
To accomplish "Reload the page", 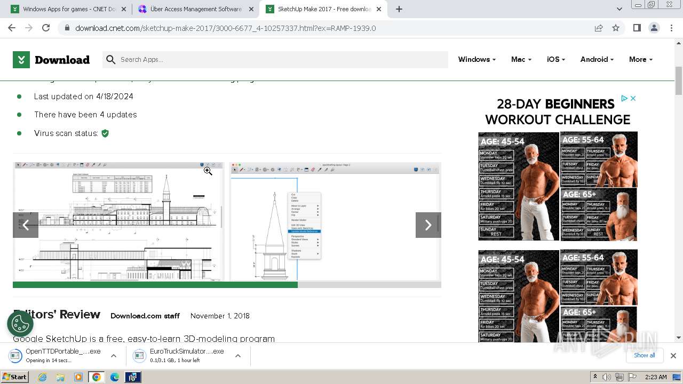I will point(46,28).
